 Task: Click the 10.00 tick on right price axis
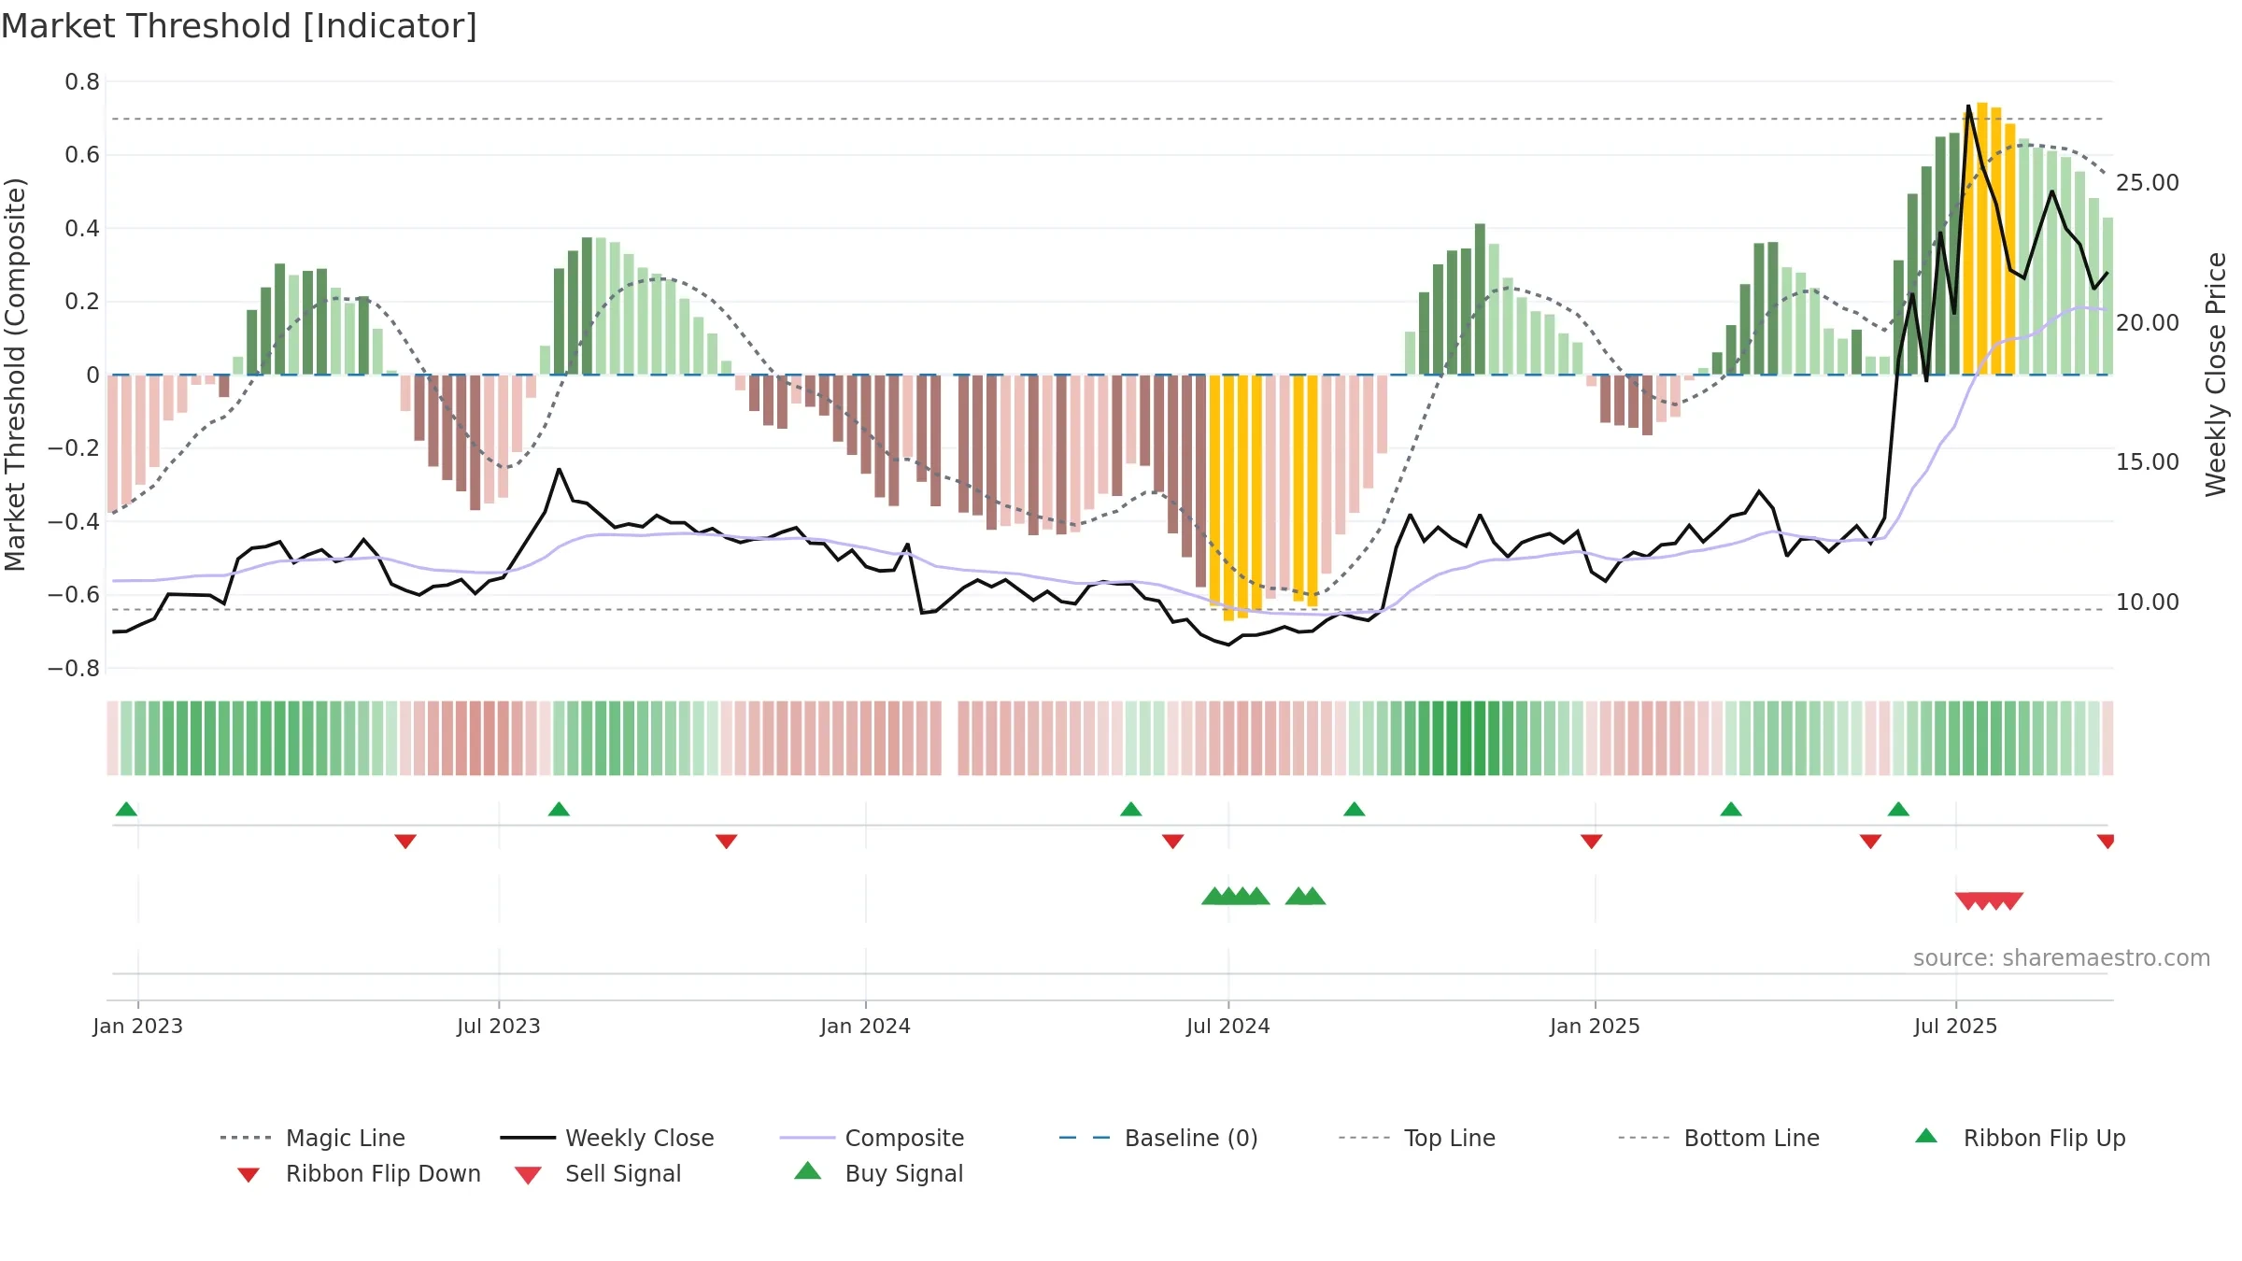click(x=2148, y=602)
